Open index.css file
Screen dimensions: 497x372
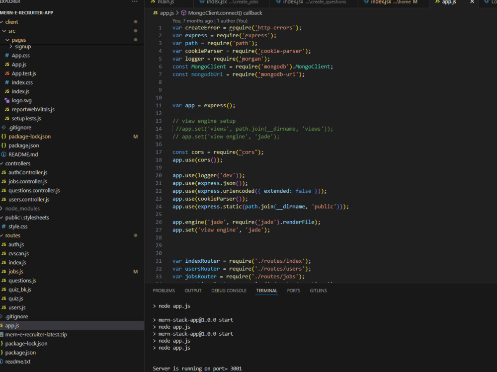click(22, 82)
